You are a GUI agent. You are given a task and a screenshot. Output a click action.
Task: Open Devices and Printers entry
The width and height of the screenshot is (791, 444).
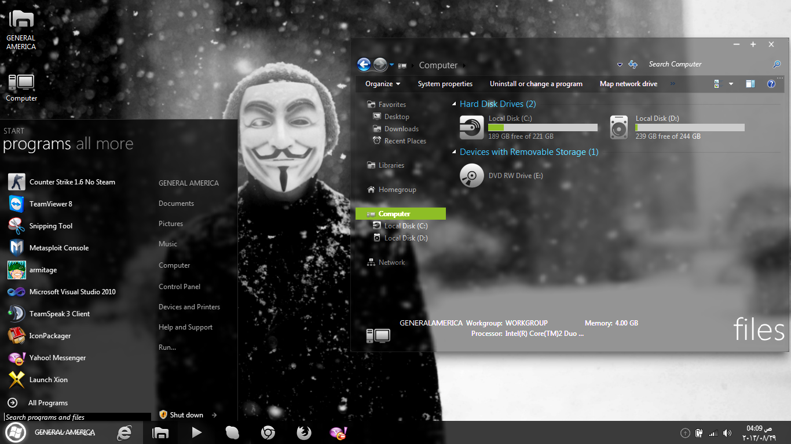click(x=189, y=307)
